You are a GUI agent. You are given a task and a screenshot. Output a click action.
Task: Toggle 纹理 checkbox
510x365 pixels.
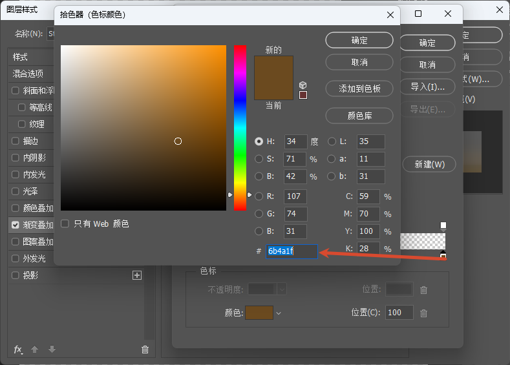(x=22, y=124)
